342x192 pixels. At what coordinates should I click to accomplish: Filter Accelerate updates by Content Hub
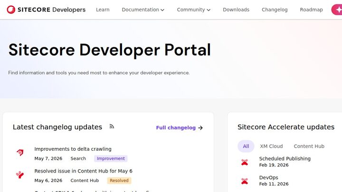(x=309, y=146)
